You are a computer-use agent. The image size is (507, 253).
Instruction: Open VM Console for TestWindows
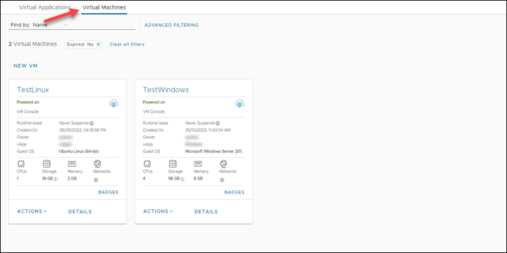[153, 112]
